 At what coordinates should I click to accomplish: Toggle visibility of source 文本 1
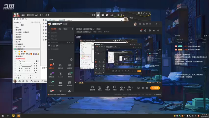click(49, 36)
